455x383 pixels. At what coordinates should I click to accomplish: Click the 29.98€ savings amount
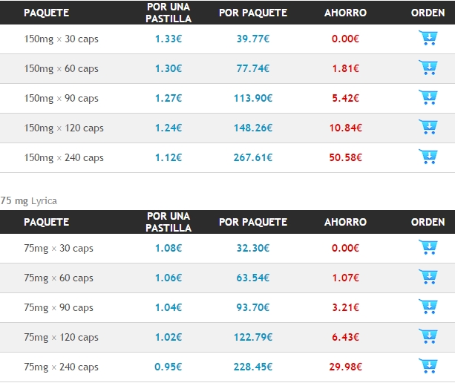click(345, 367)
